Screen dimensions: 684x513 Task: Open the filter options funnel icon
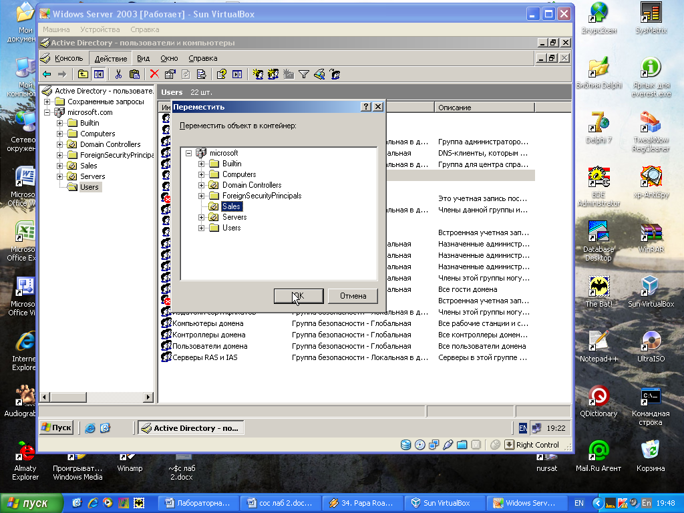(304, 75)
